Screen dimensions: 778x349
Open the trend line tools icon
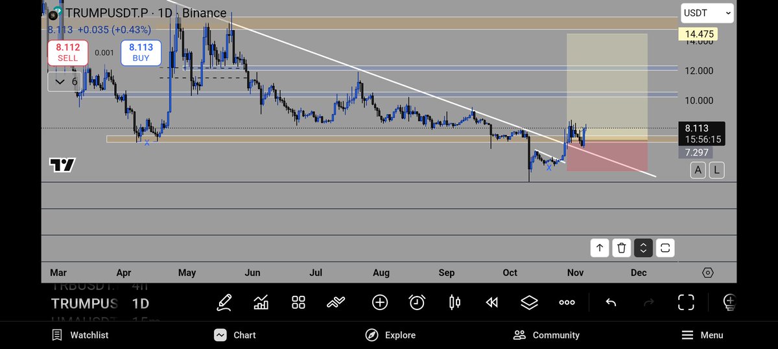(x=336, y=302)
